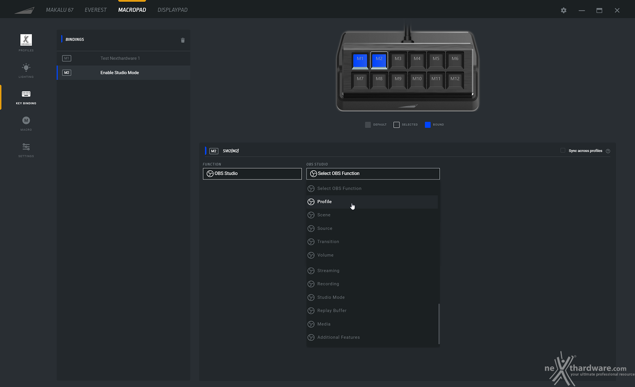Select the M1 key on the macropad

pos(360,60)
